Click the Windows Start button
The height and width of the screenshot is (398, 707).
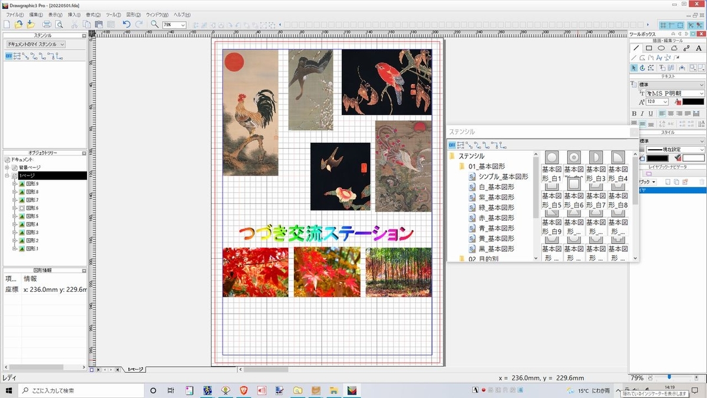tap(9, 390)
